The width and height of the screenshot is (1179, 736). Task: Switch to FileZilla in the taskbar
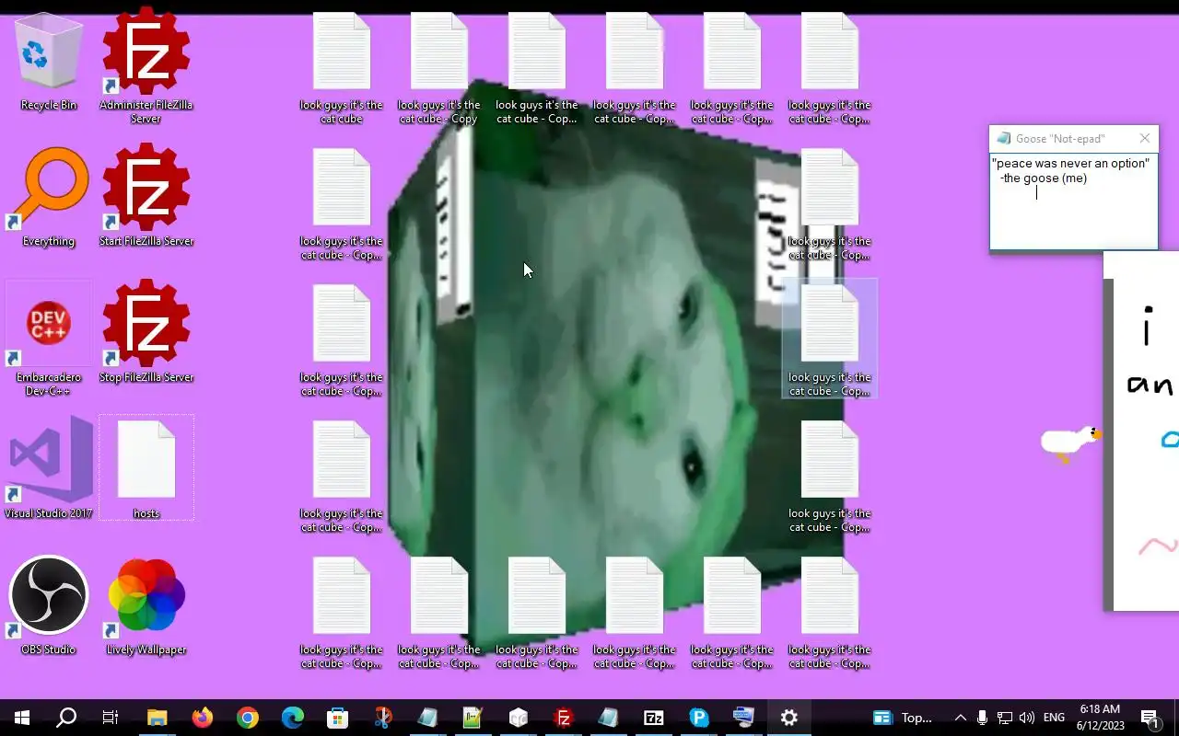tap(563, 718)
